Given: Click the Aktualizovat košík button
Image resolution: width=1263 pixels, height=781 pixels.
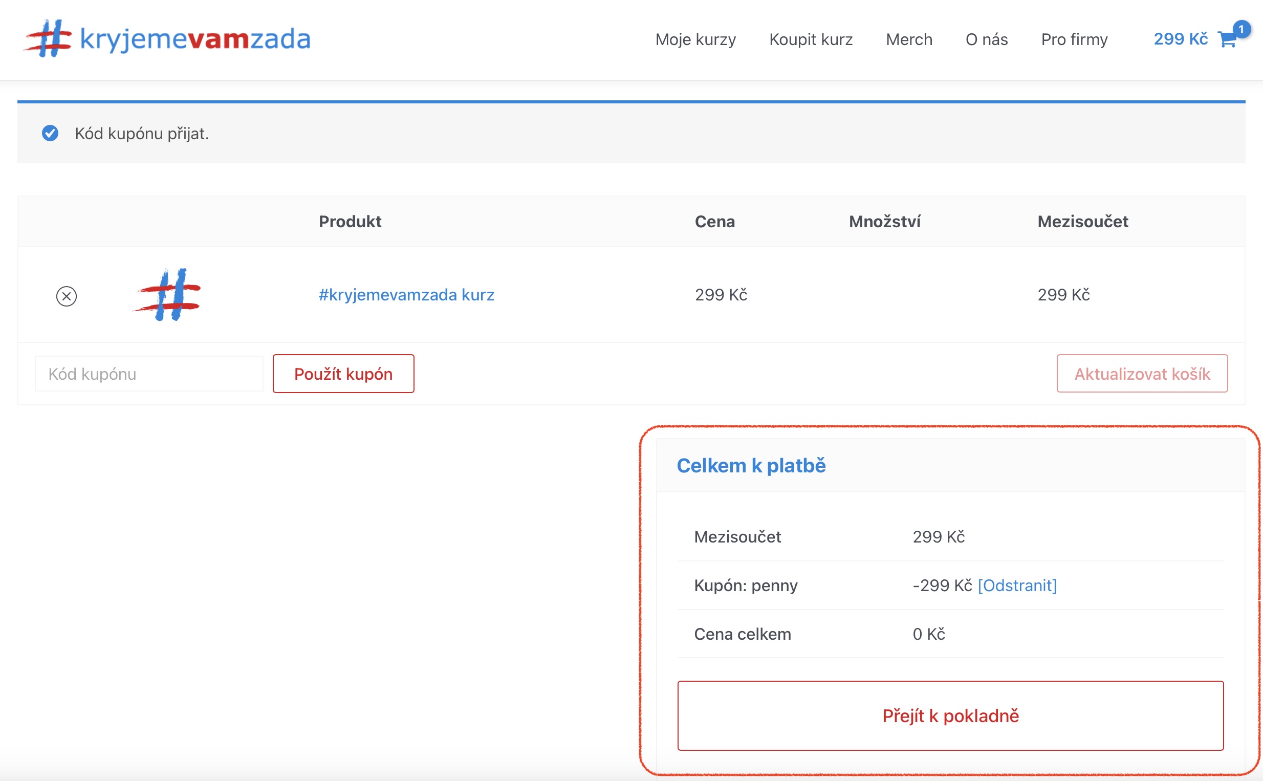Looking at the screenshot, I should point(1142,374).
